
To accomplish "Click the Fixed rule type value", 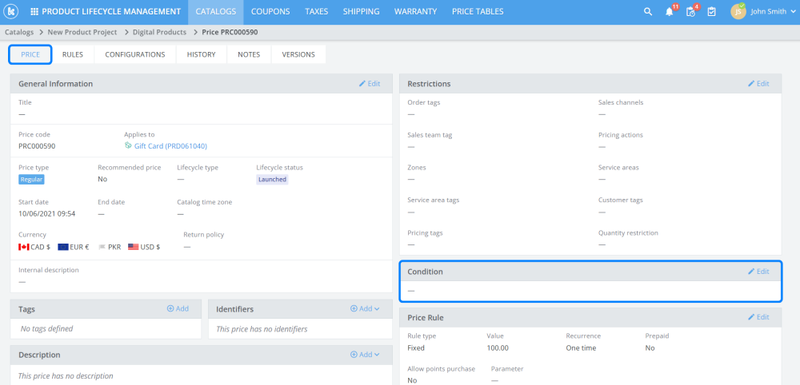I will pyautogui.click(x=416, y=347).
